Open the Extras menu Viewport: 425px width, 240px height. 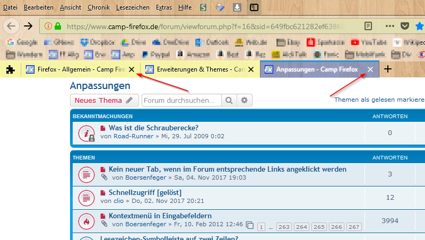coord(164,7)
